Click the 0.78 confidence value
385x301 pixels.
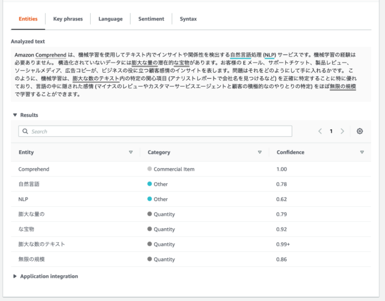click(282, 184)
